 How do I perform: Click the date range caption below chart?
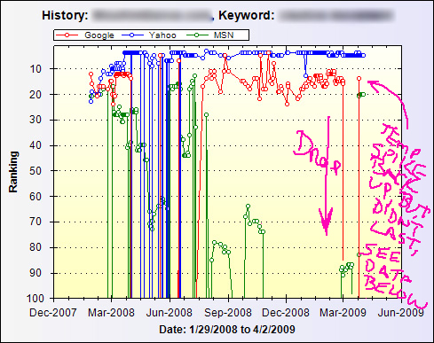point(227,330)
